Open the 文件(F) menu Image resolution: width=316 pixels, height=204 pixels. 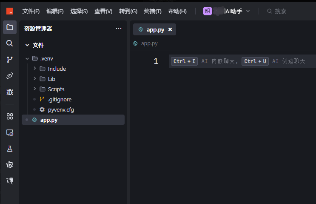(x=31, y=11)
